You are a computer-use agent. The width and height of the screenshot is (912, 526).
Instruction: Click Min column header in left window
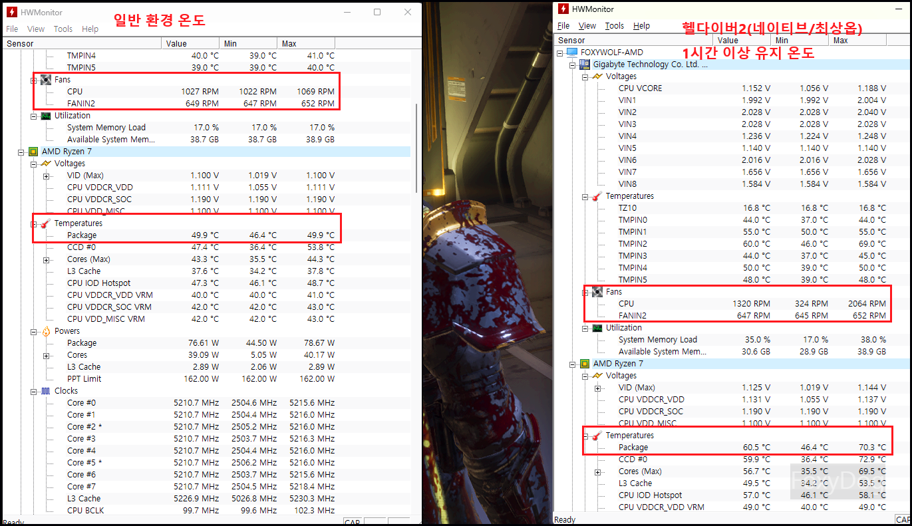tap(249, 44)
